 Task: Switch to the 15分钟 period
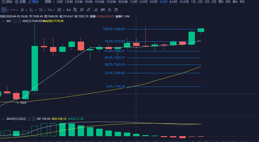111,2
